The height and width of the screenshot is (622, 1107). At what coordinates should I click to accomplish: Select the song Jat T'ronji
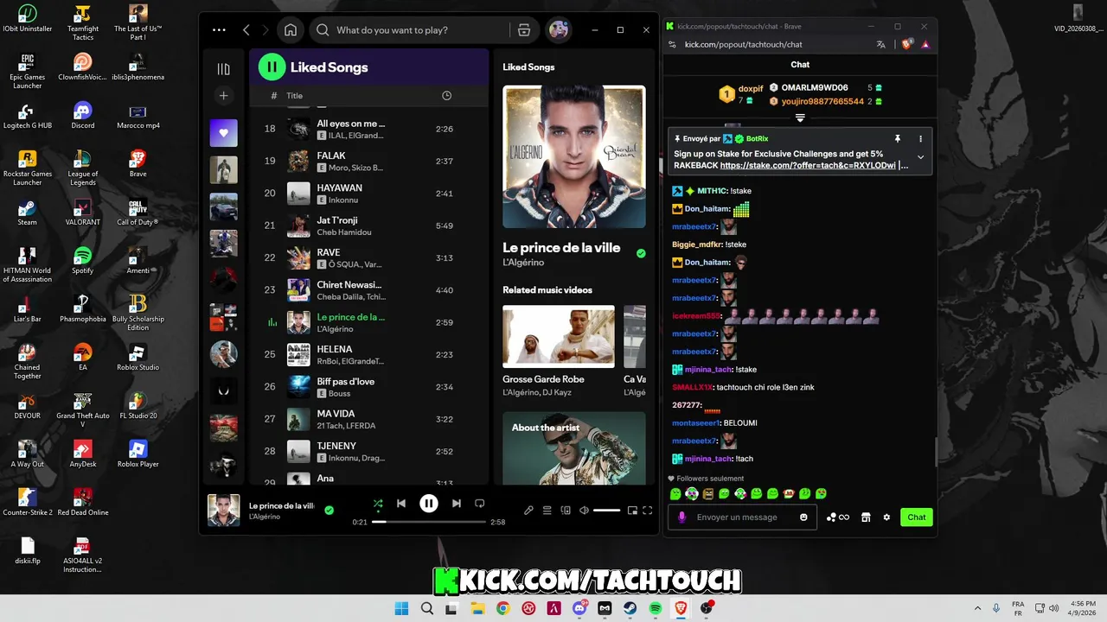(368, 226)
